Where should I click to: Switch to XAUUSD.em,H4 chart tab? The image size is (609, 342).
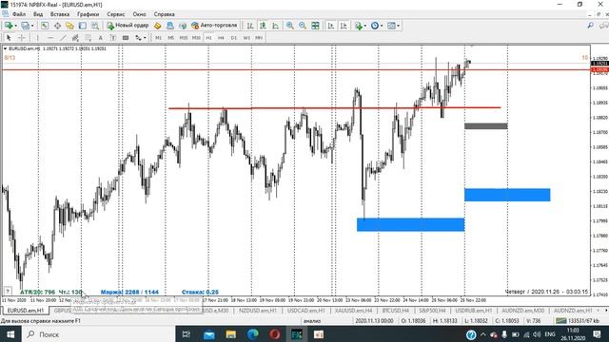(354, 311)
